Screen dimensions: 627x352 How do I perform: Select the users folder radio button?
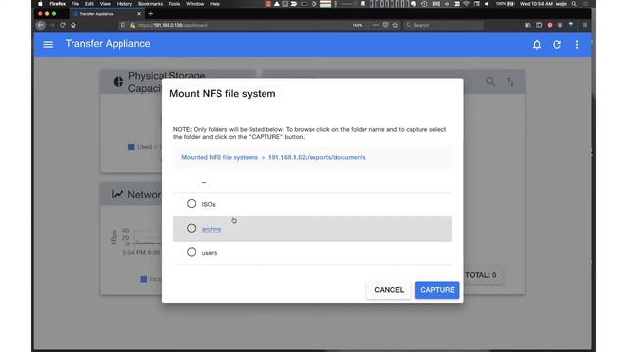pyautogui.click(x=192, y=252)
